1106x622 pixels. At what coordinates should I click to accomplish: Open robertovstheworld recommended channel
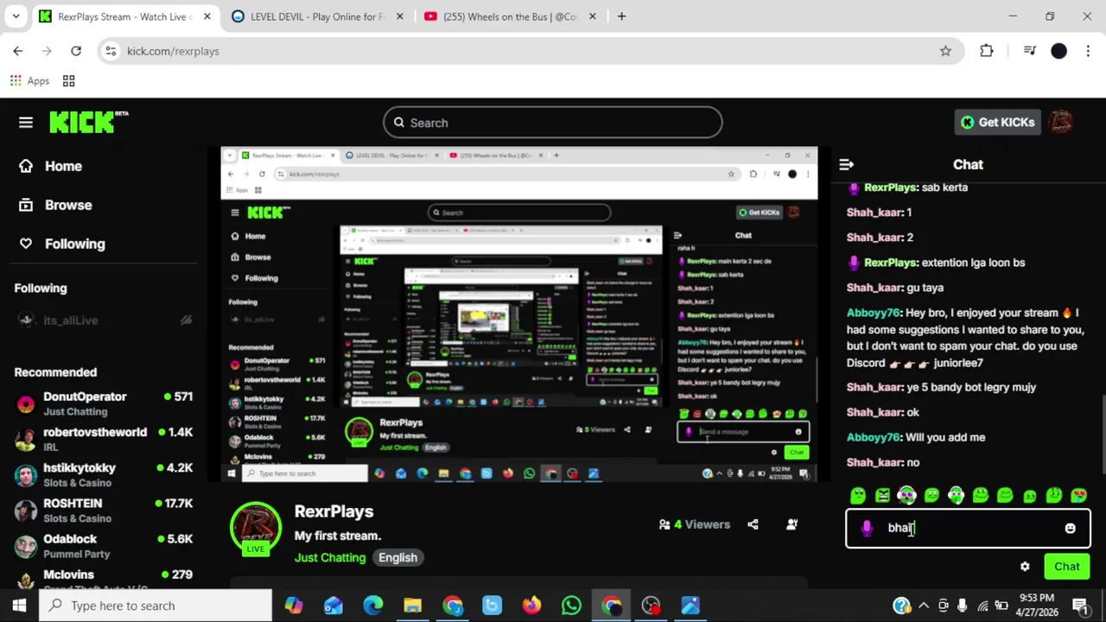coord(104,439)
